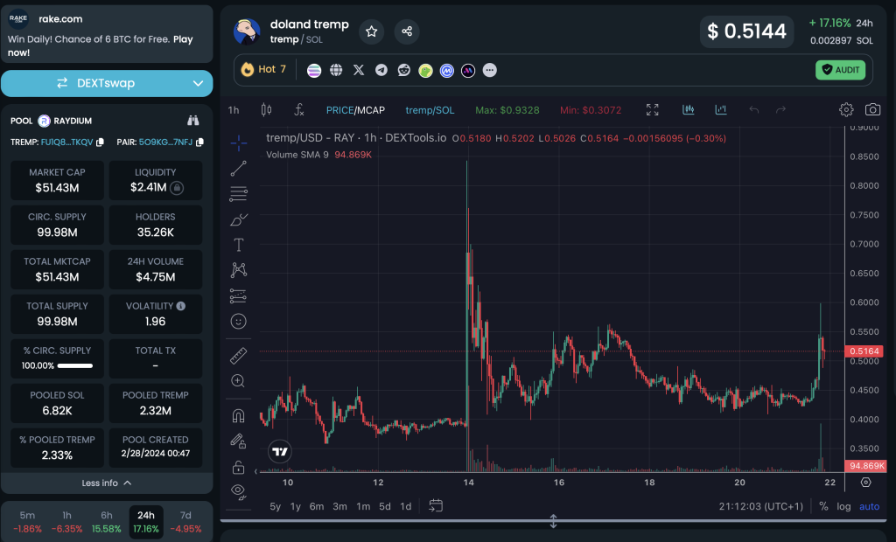This screenshot has height=542, width=896.
Task: Enter fullscreen chart mode
Action: [653, 109]
